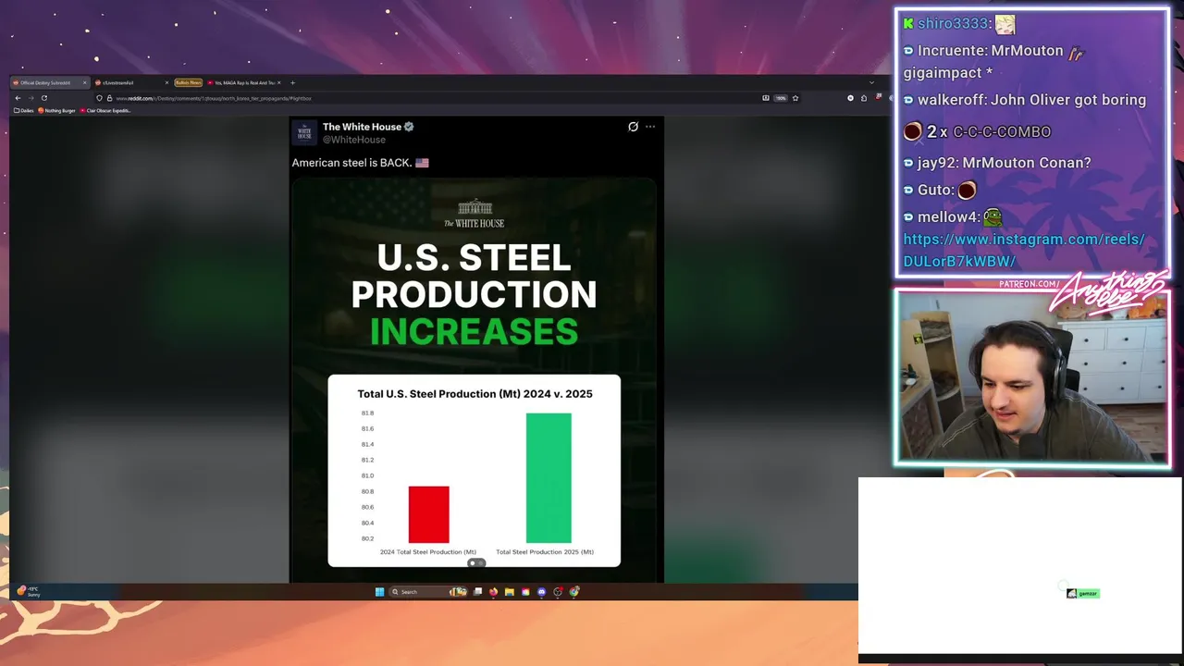
Task: Click the red 2024 steel production bar
Action: (x=428, y=514)
